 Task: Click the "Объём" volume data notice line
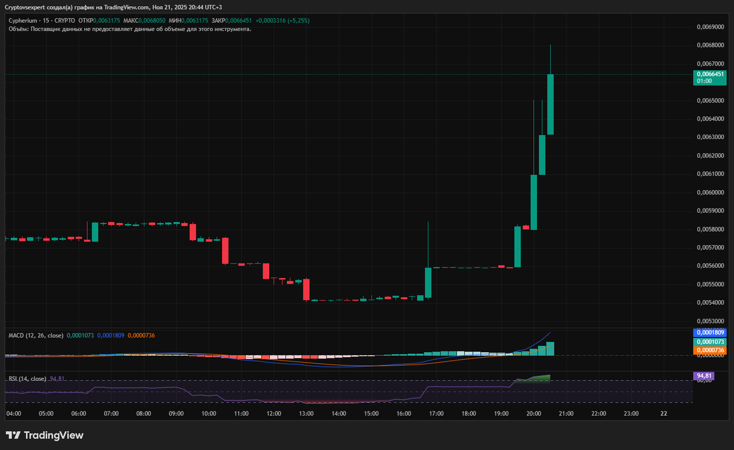tap(129, 28)
